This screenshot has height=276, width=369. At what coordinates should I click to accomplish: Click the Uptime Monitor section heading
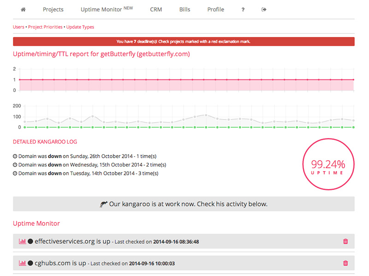point(36,224)
